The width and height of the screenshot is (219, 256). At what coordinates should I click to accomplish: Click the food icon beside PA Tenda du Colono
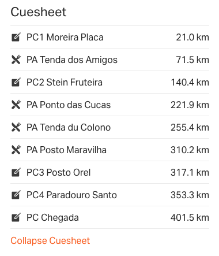click(16, 127)
